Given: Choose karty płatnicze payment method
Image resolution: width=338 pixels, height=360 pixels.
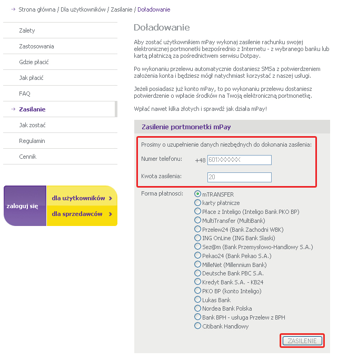Looking at the screenshot, I should [198, 203].
